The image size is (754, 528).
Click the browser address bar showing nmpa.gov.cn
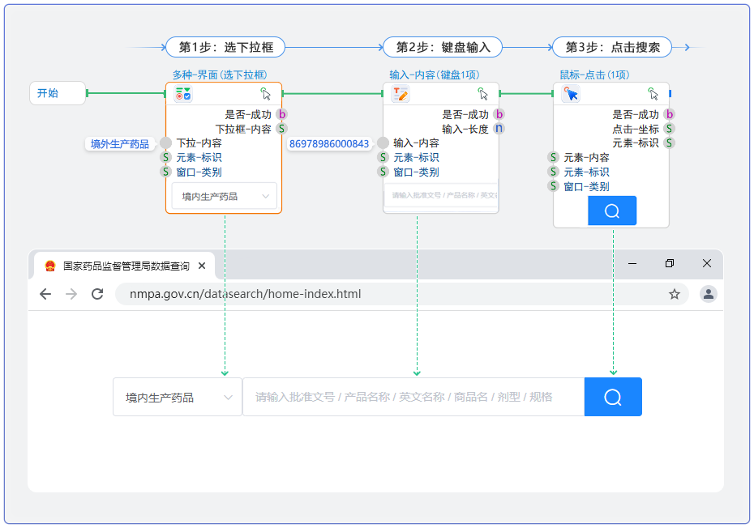pyautogui.click(x=389, y=294)
